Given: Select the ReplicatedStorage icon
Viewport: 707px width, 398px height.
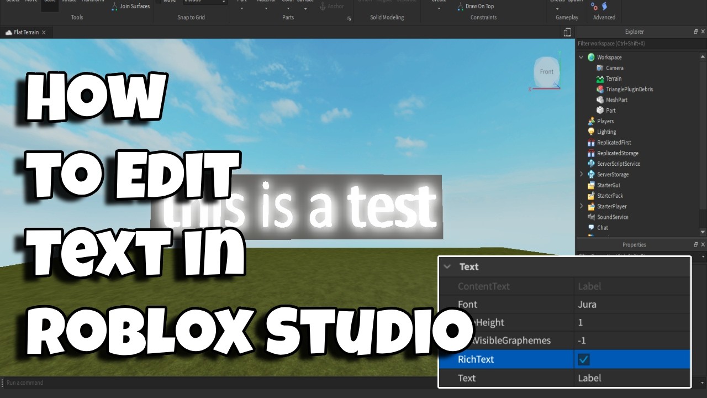Looking at the screenshot, I should (x=591, y=153).
